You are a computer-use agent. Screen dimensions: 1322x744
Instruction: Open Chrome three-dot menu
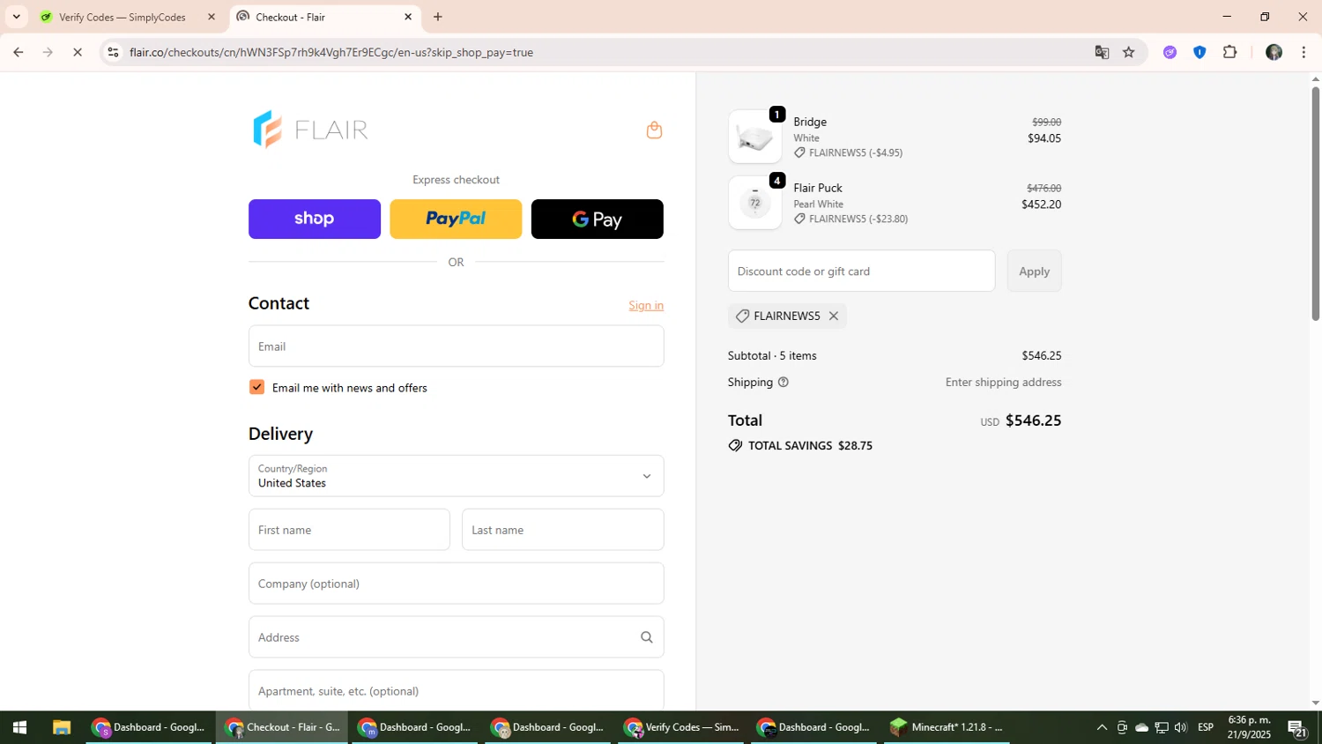point(1303,52)
